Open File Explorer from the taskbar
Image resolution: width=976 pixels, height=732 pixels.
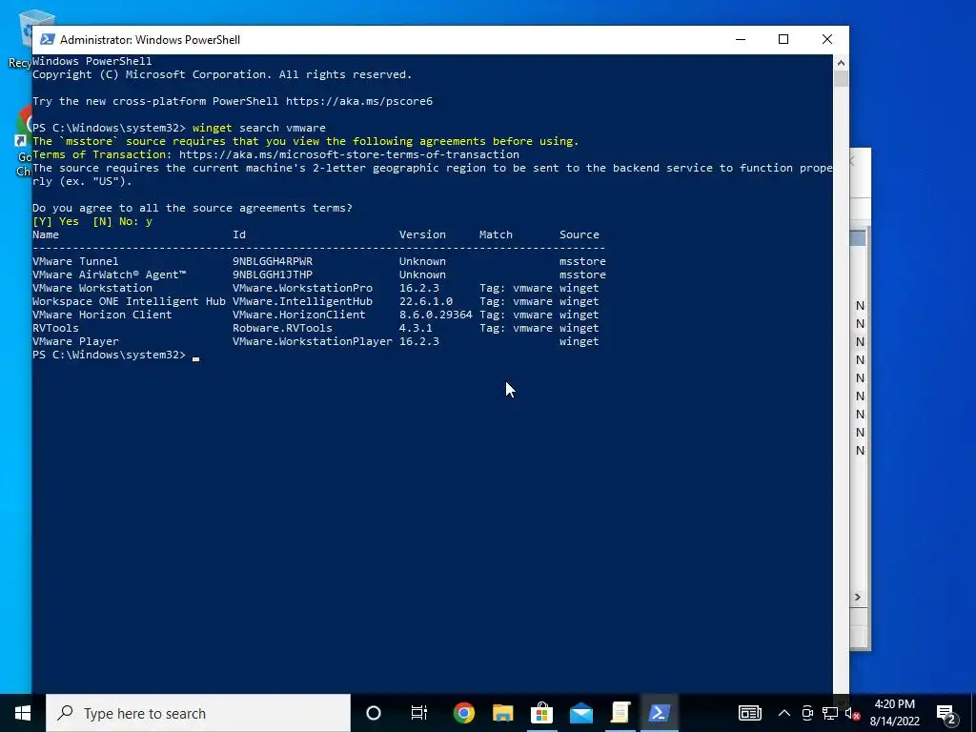point(503,713)
